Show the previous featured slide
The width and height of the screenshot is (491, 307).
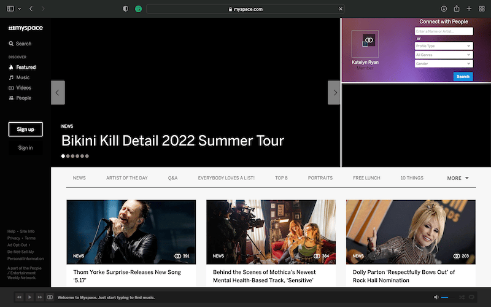58,93
